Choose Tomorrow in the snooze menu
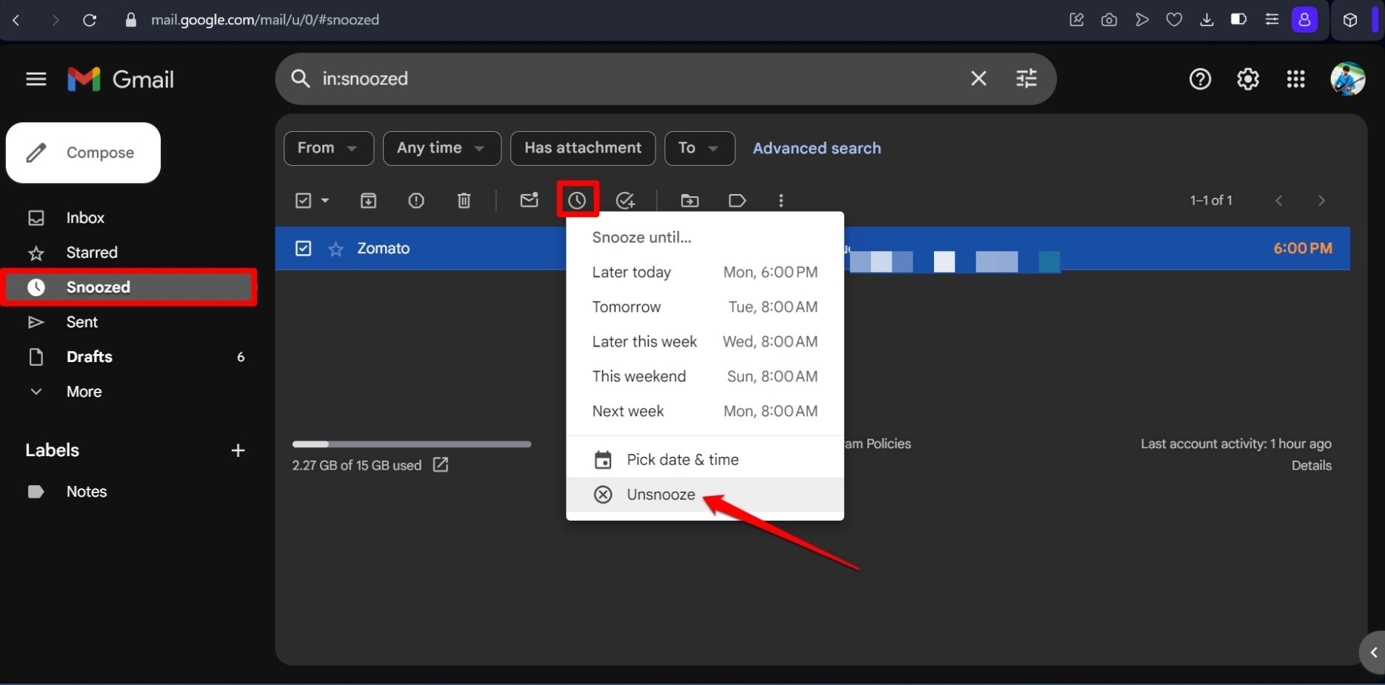This screenshot has width=1385, height=685. (x=626, y=307)
